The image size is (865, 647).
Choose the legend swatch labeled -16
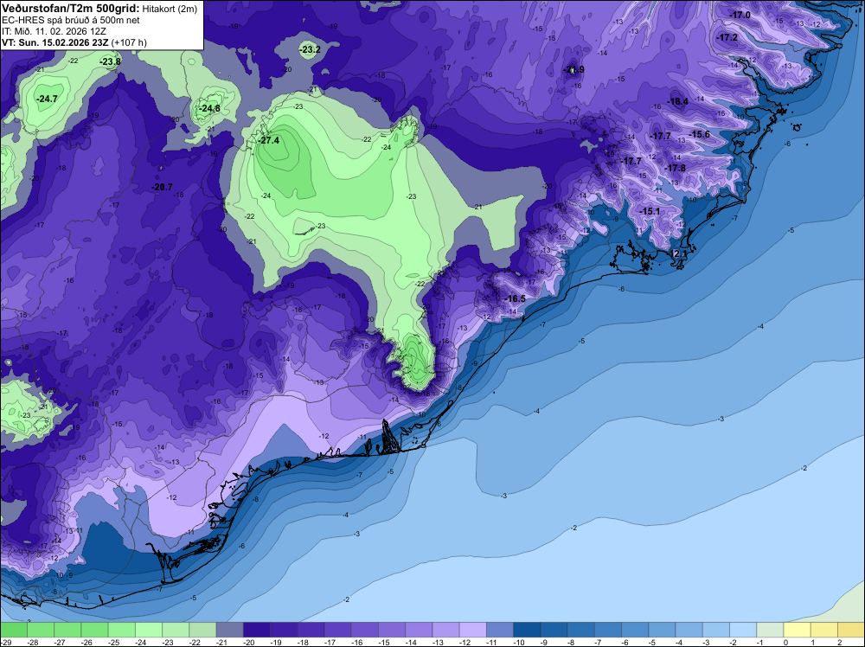point(365,630)
